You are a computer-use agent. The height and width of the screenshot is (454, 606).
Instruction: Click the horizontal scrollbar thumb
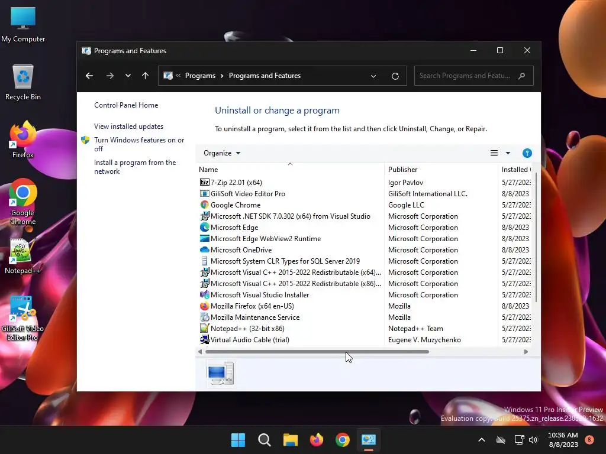[317, 352]
